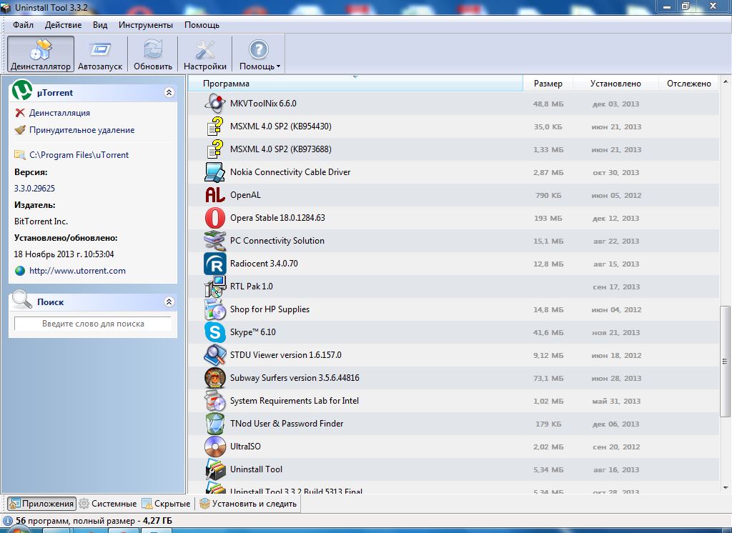Click the Radiocent 3.4.0.70 icon

tap(215, 264)
